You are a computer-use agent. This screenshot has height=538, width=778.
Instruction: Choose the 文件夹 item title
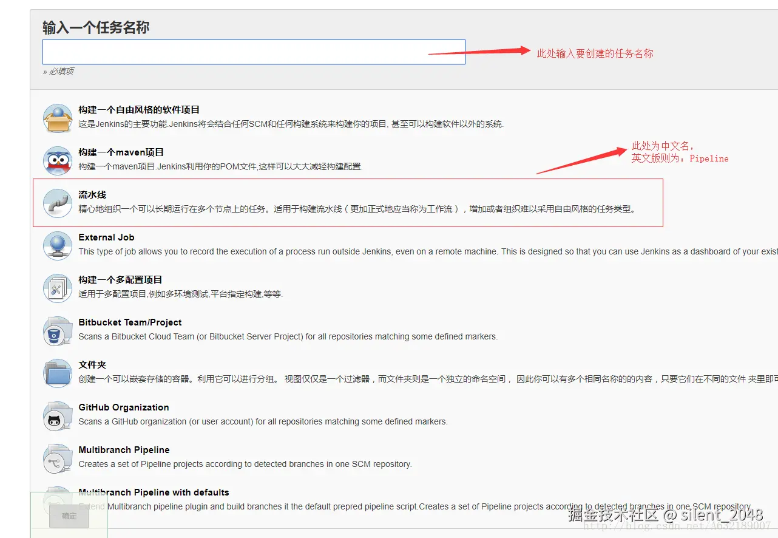92,365
